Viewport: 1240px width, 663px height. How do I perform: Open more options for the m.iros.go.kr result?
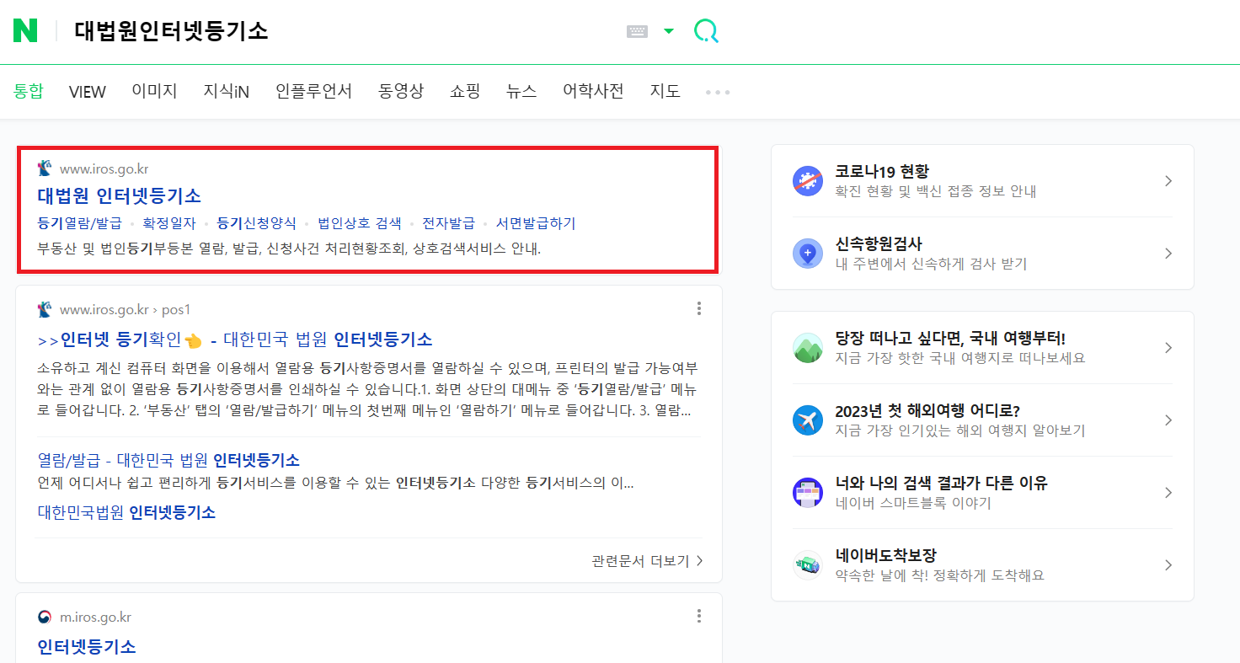coord(698,617)
